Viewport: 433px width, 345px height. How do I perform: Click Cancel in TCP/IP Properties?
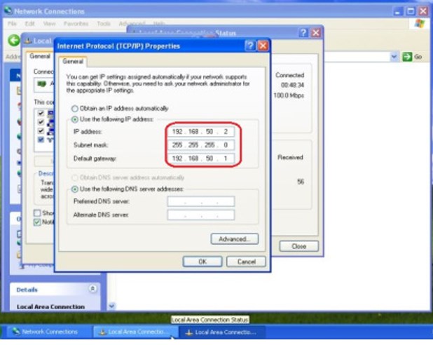[246, 262]
